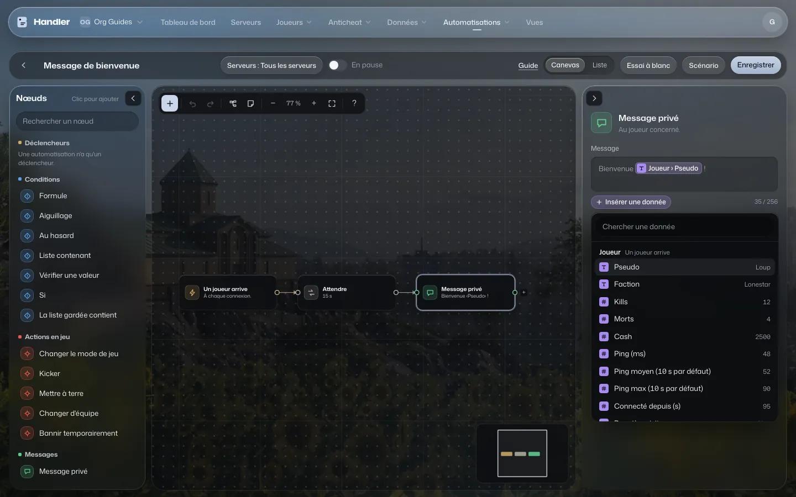Image resolution: width=796 pixels, height=497 pixels.
Task: Collapse the right properties panel
Action: point(594,98)
